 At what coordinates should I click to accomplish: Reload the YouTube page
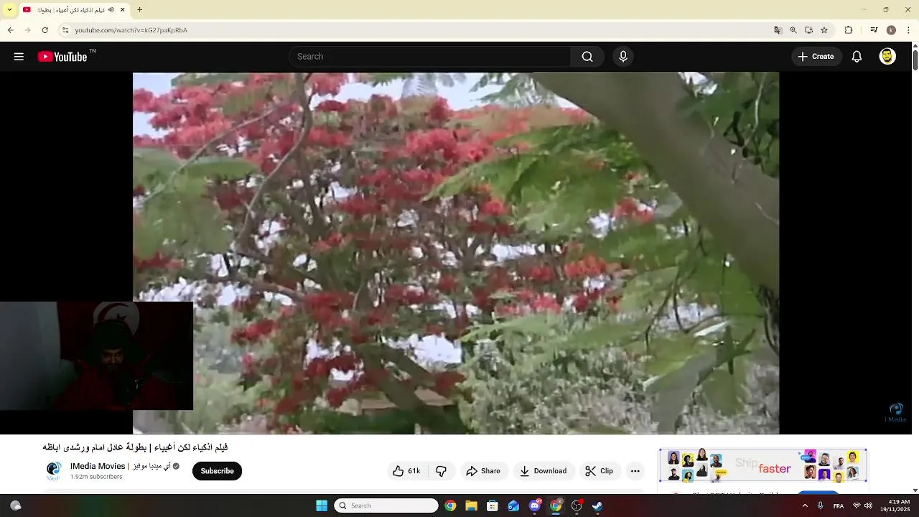(x=45, y=30)
